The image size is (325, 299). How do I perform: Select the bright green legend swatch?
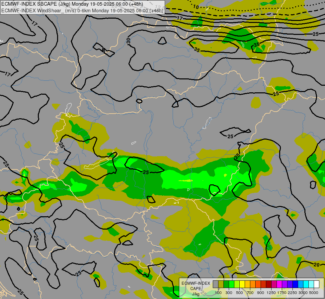click(231, 284)
